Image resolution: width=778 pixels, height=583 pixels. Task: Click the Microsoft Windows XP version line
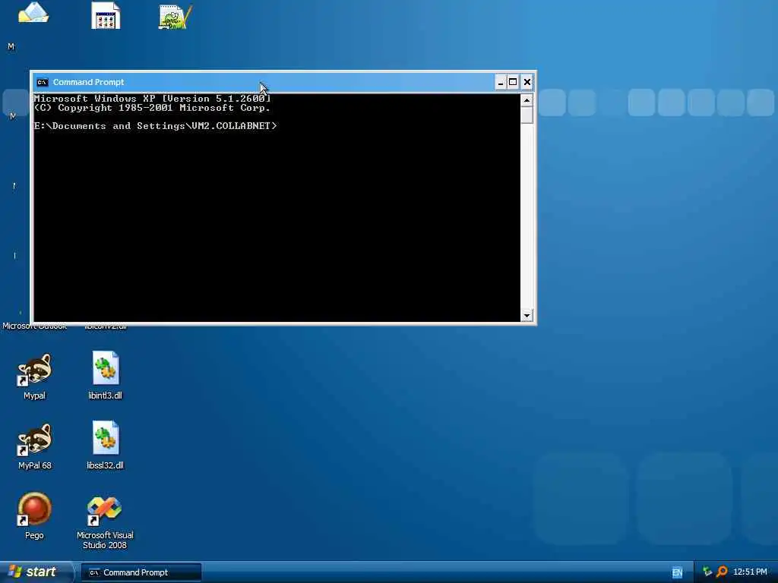tap(152, 98)
